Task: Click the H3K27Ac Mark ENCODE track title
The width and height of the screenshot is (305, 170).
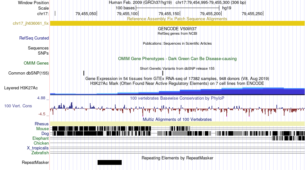Action: [x=177, y=83]
